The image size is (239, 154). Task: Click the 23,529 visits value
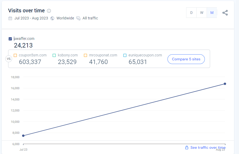[67, 62]
